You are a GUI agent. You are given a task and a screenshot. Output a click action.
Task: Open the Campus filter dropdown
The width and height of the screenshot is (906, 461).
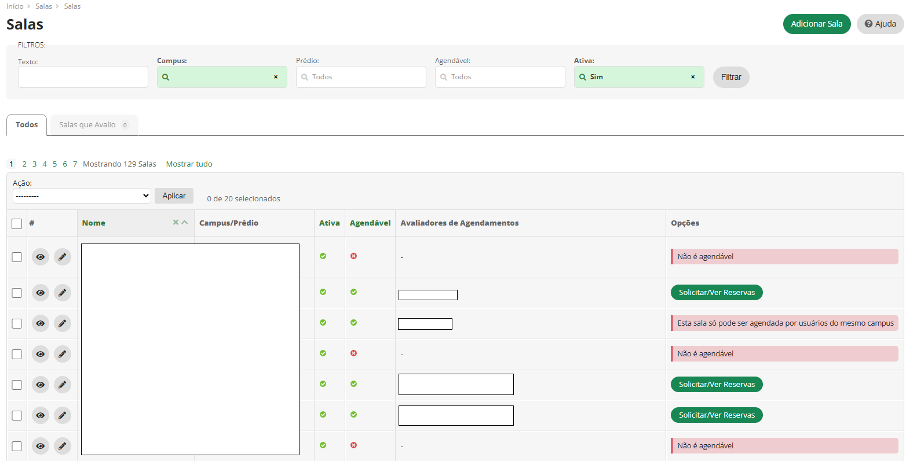222,77
